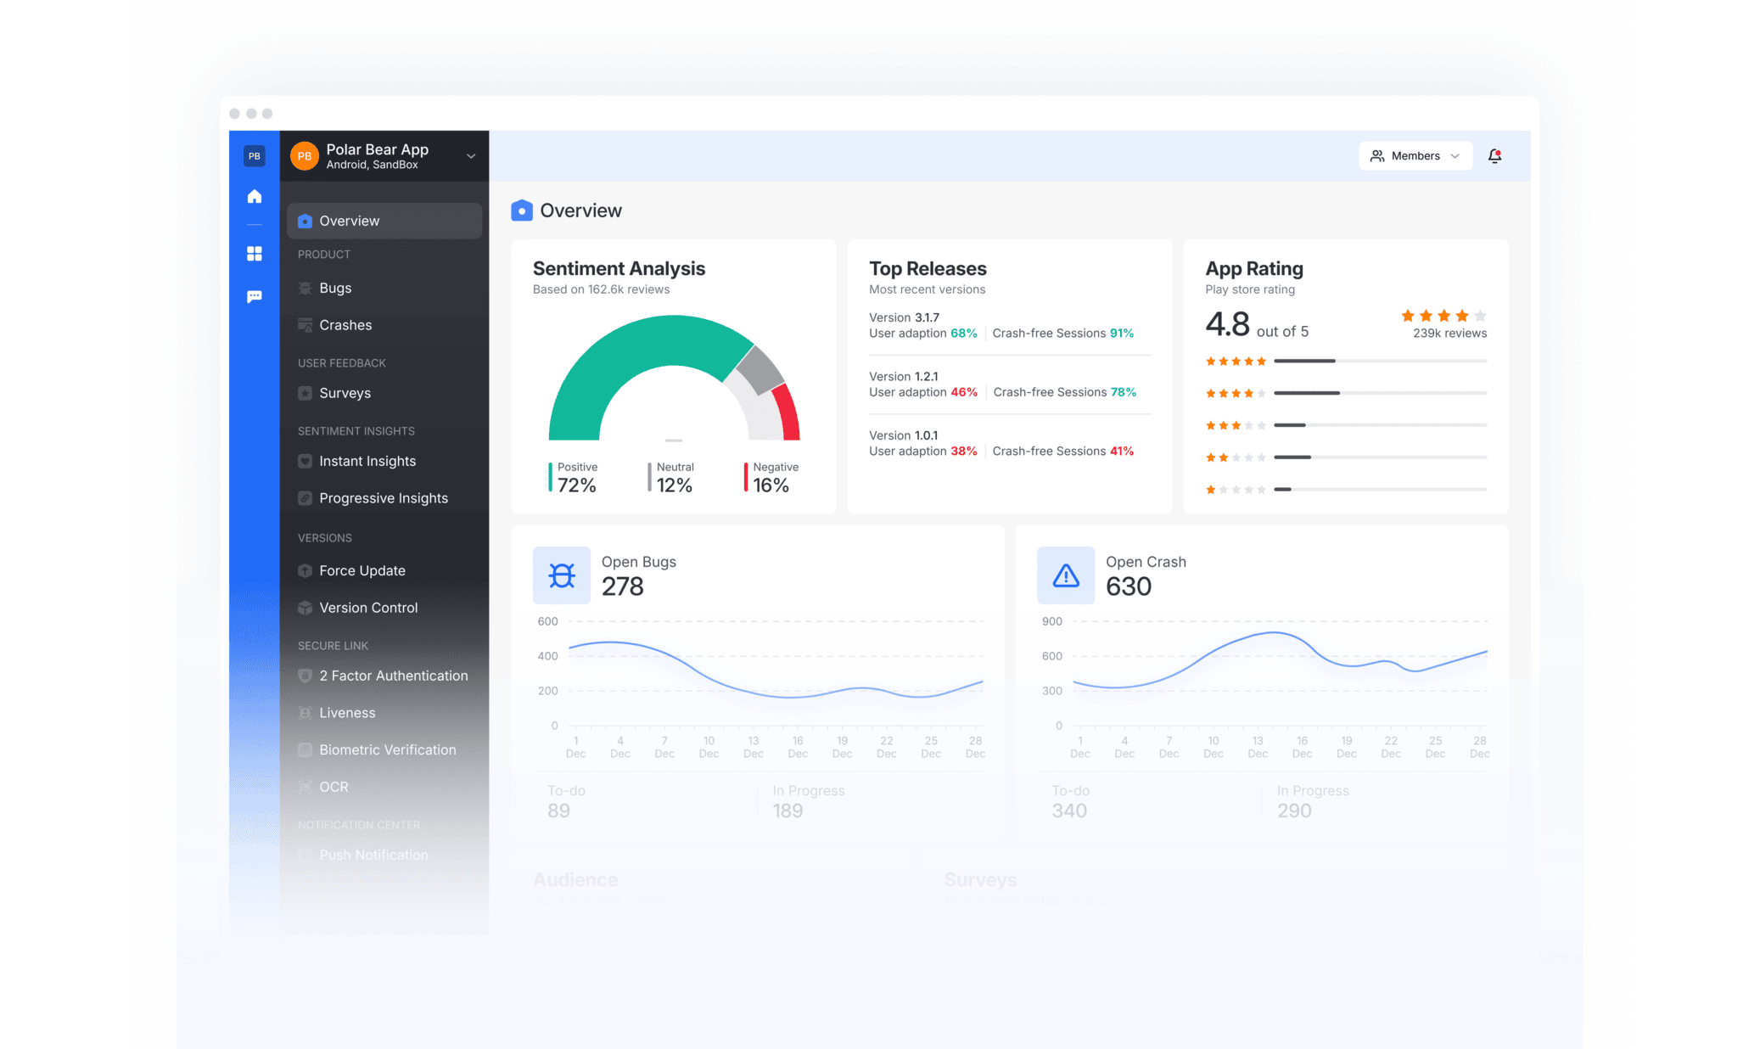The height and width of the screenshot is (1049, 1760).
Task: Click the Open Bugs bug icon tile
Action: click(x=562, y=575)
